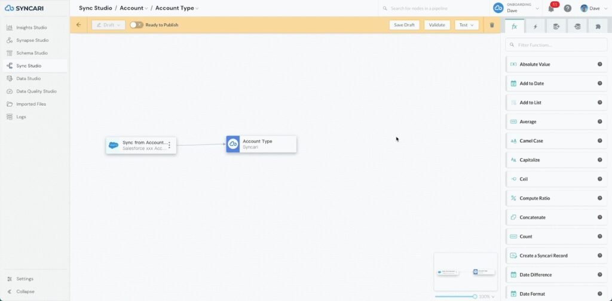
Task: Expand the Test dropdown
Action: 466,25
